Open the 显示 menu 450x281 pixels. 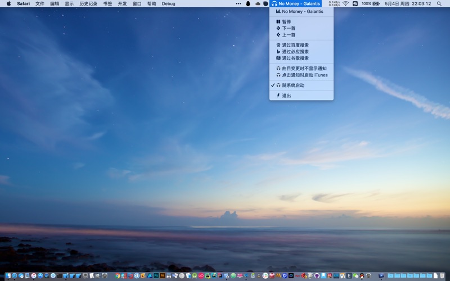[69, 3]
